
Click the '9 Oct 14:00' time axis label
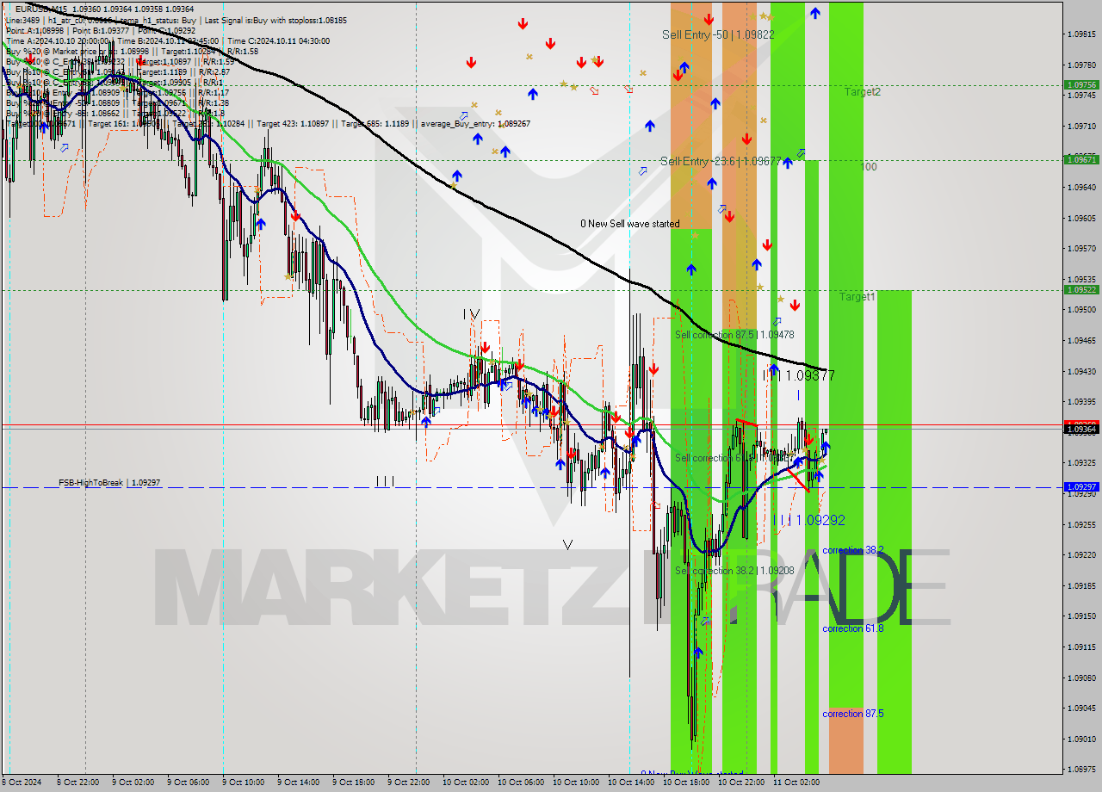298,783
